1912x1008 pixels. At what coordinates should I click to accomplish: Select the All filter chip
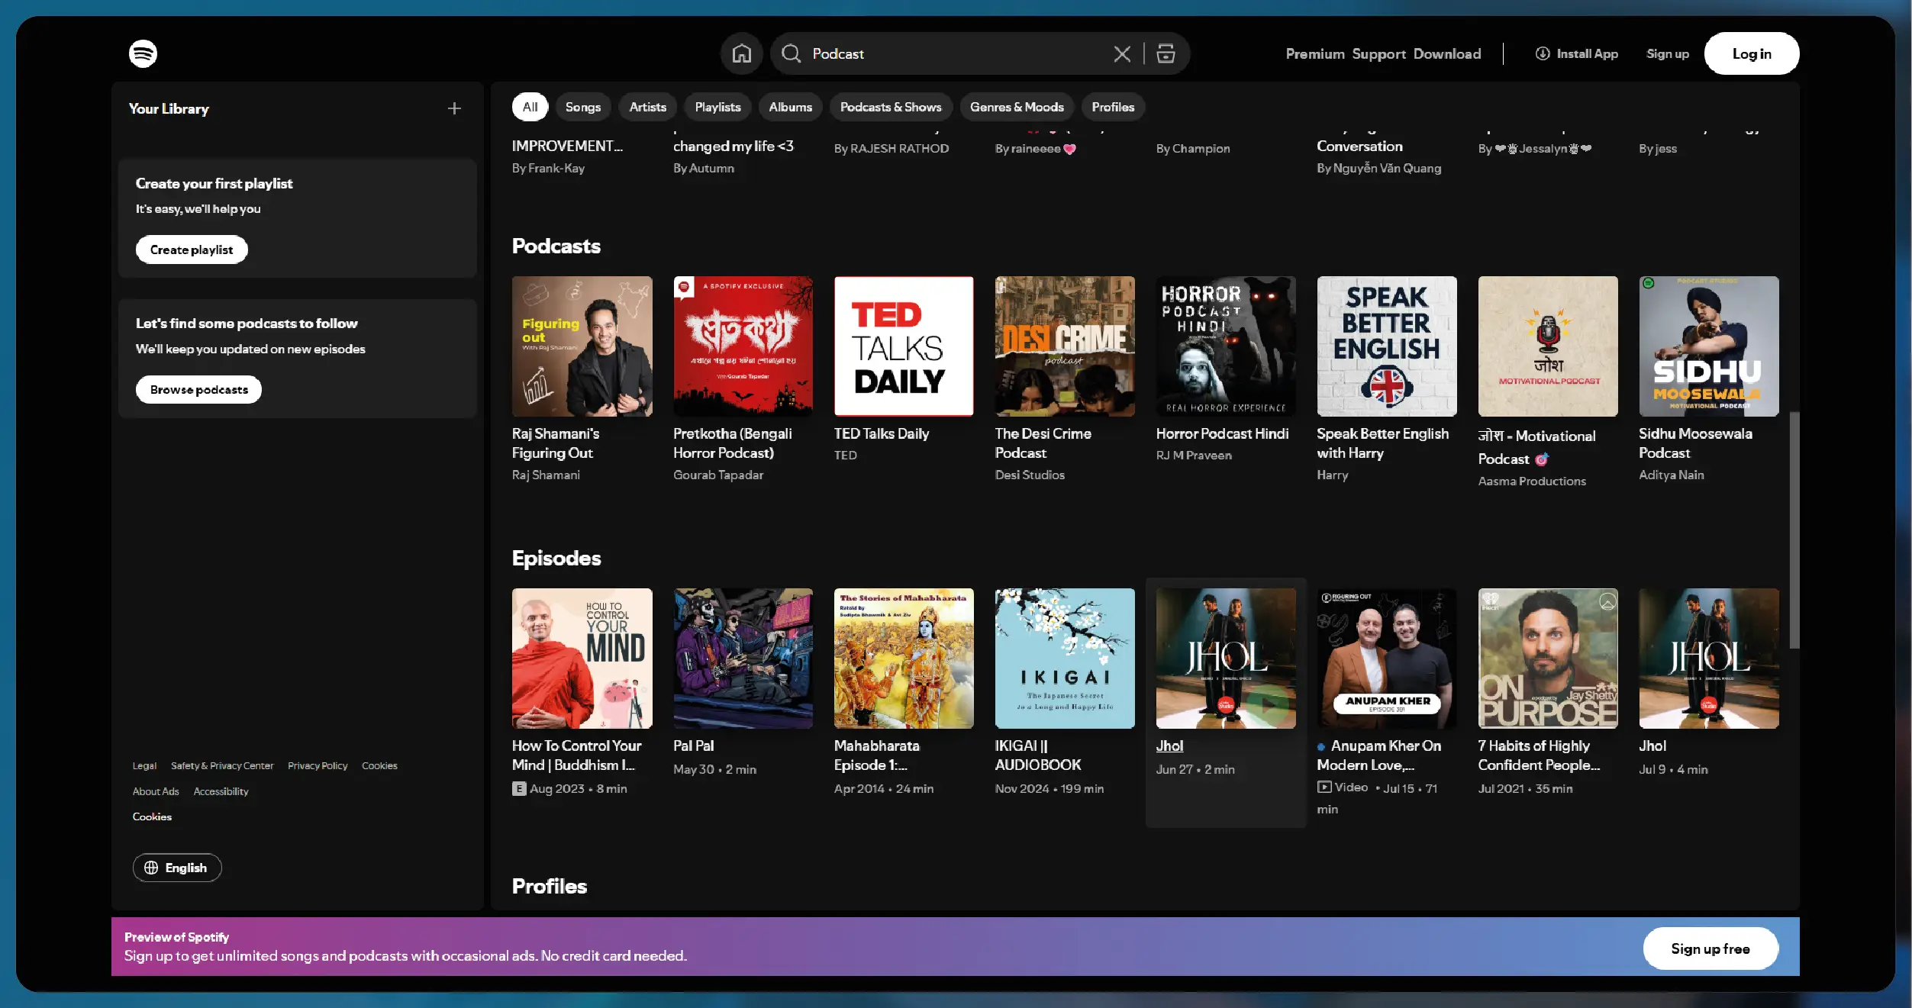coord(530,107)
